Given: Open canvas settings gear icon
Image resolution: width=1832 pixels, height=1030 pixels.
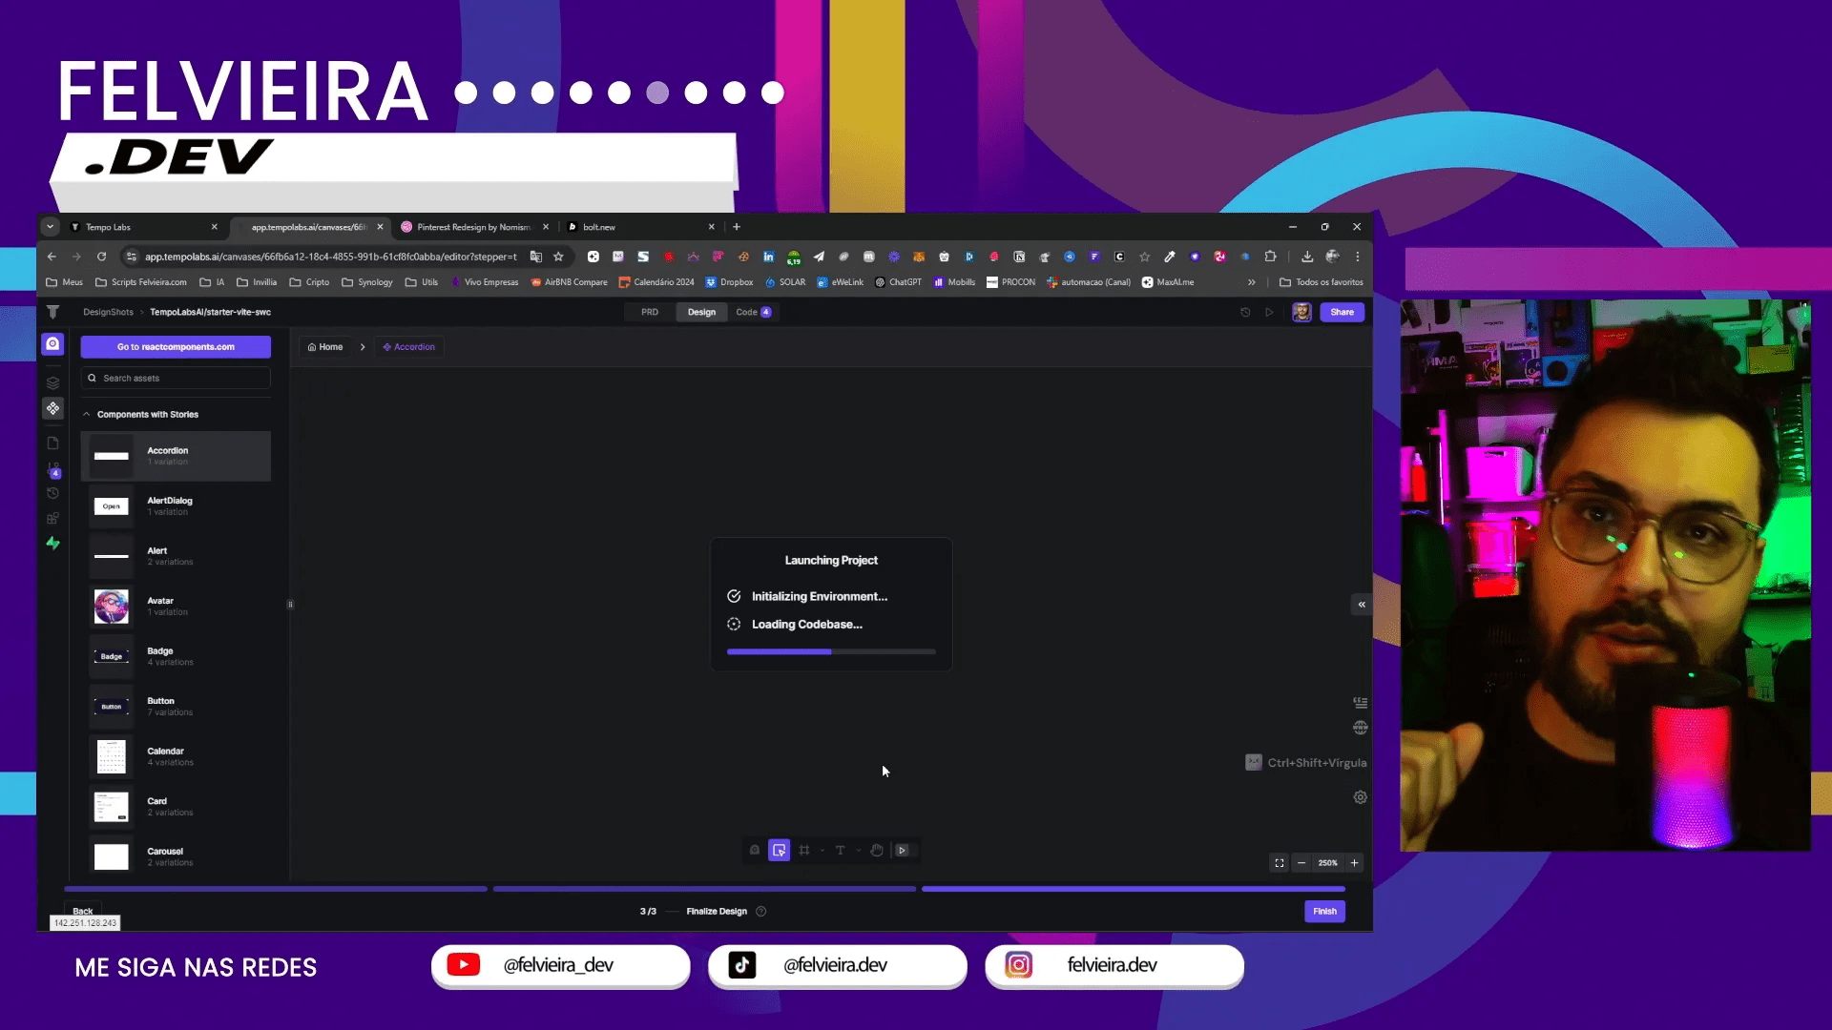Looking at the screenshot, I should (1361, 797).
